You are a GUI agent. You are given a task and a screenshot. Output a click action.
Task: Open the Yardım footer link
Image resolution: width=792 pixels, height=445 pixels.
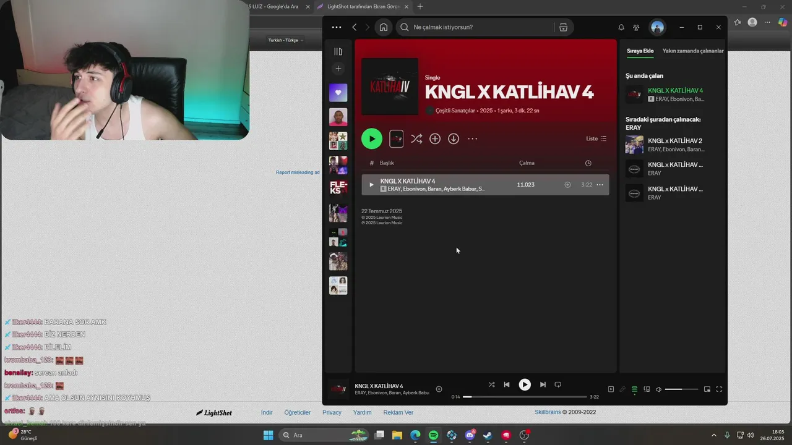362,412
